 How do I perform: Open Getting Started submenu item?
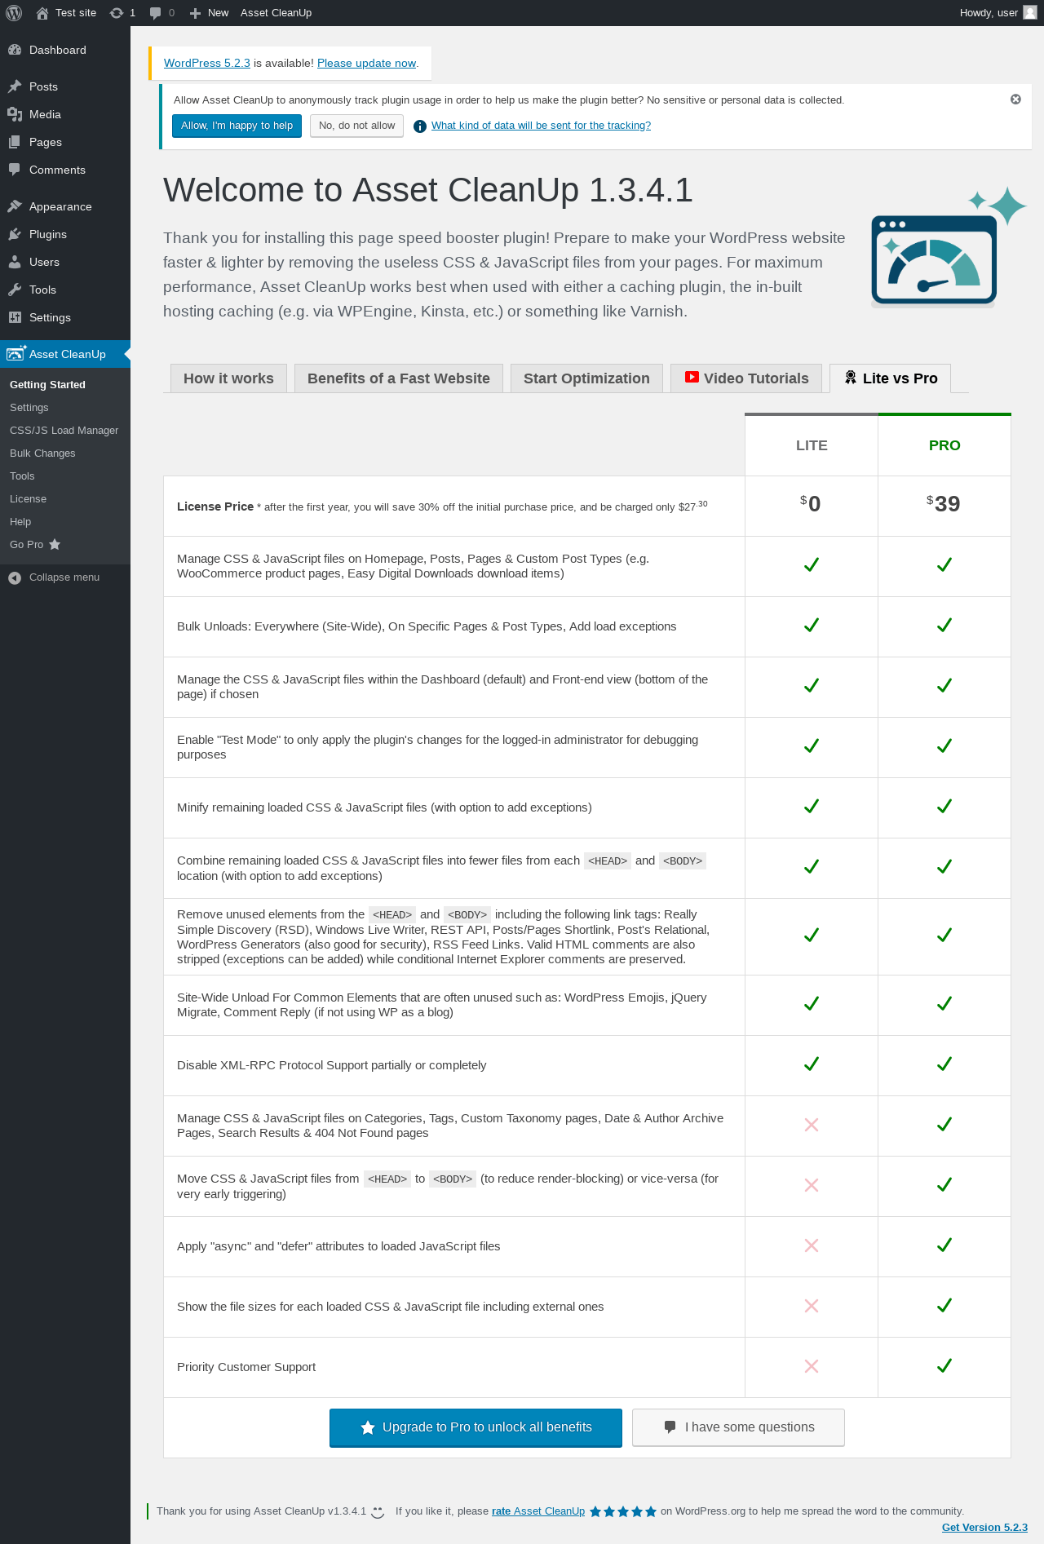pos(47,385)
